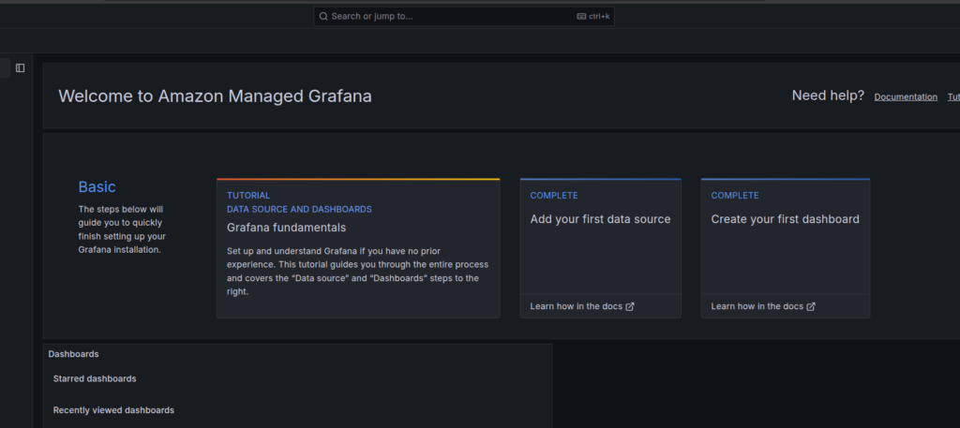The height and width of the screenshot is (428, 960).
Task: Click the Basic setup heading
Action: click(97, 187)
